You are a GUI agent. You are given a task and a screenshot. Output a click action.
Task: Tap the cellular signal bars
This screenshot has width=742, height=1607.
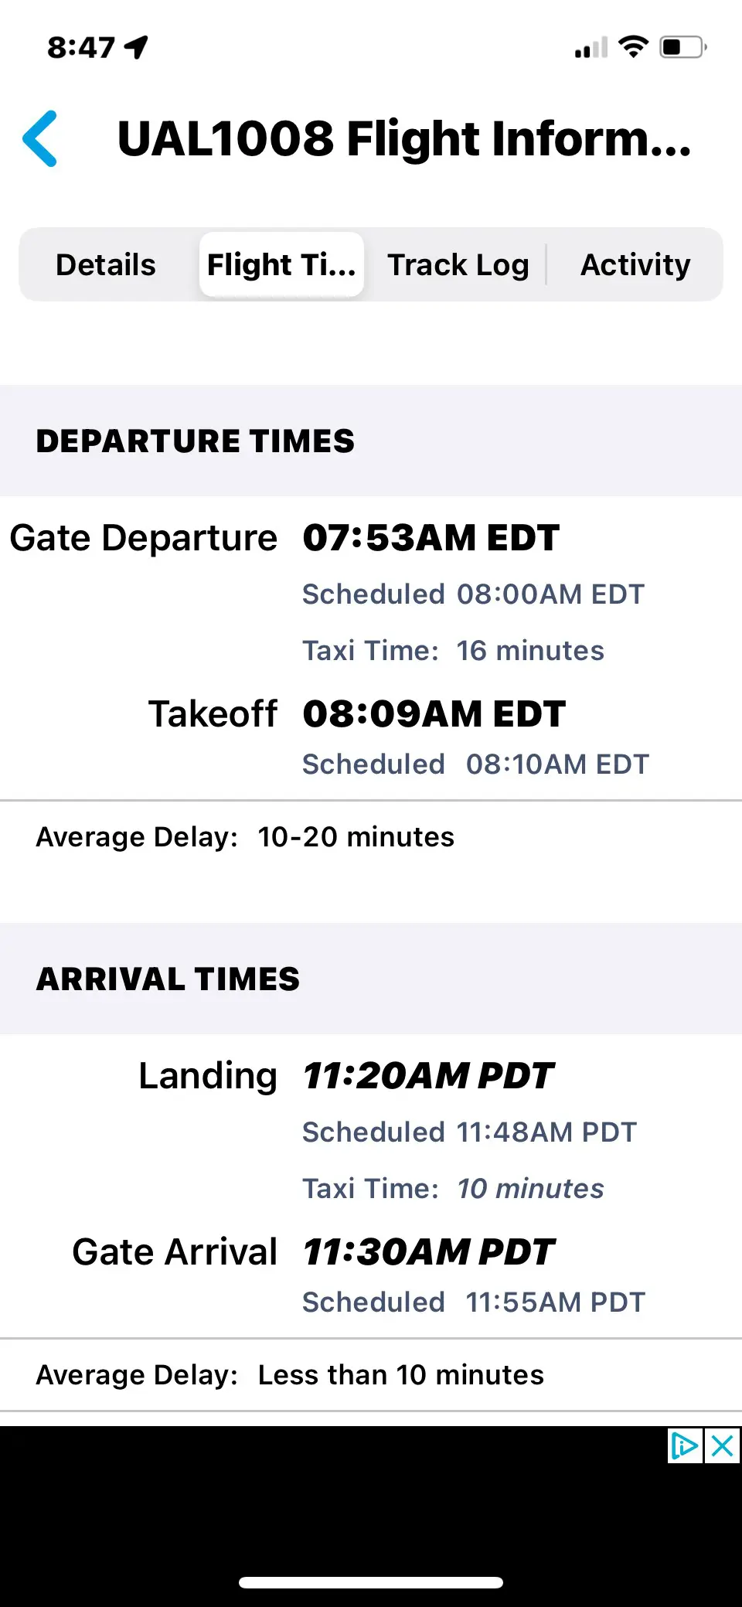pyautogui.click(x=591, y=49)
